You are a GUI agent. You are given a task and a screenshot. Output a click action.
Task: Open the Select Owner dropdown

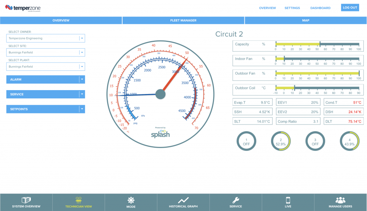[82, 38]
